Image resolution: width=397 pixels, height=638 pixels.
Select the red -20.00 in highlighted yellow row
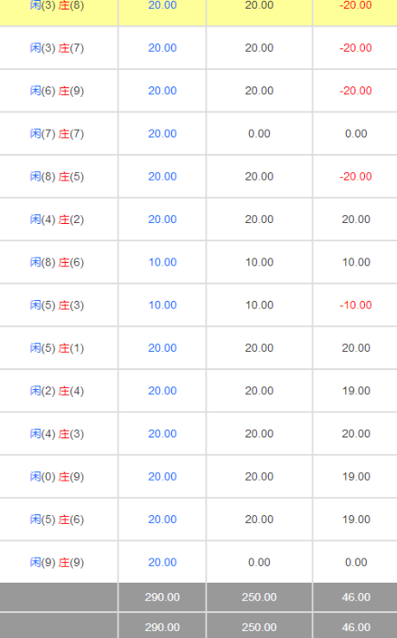tap(355, 5)
